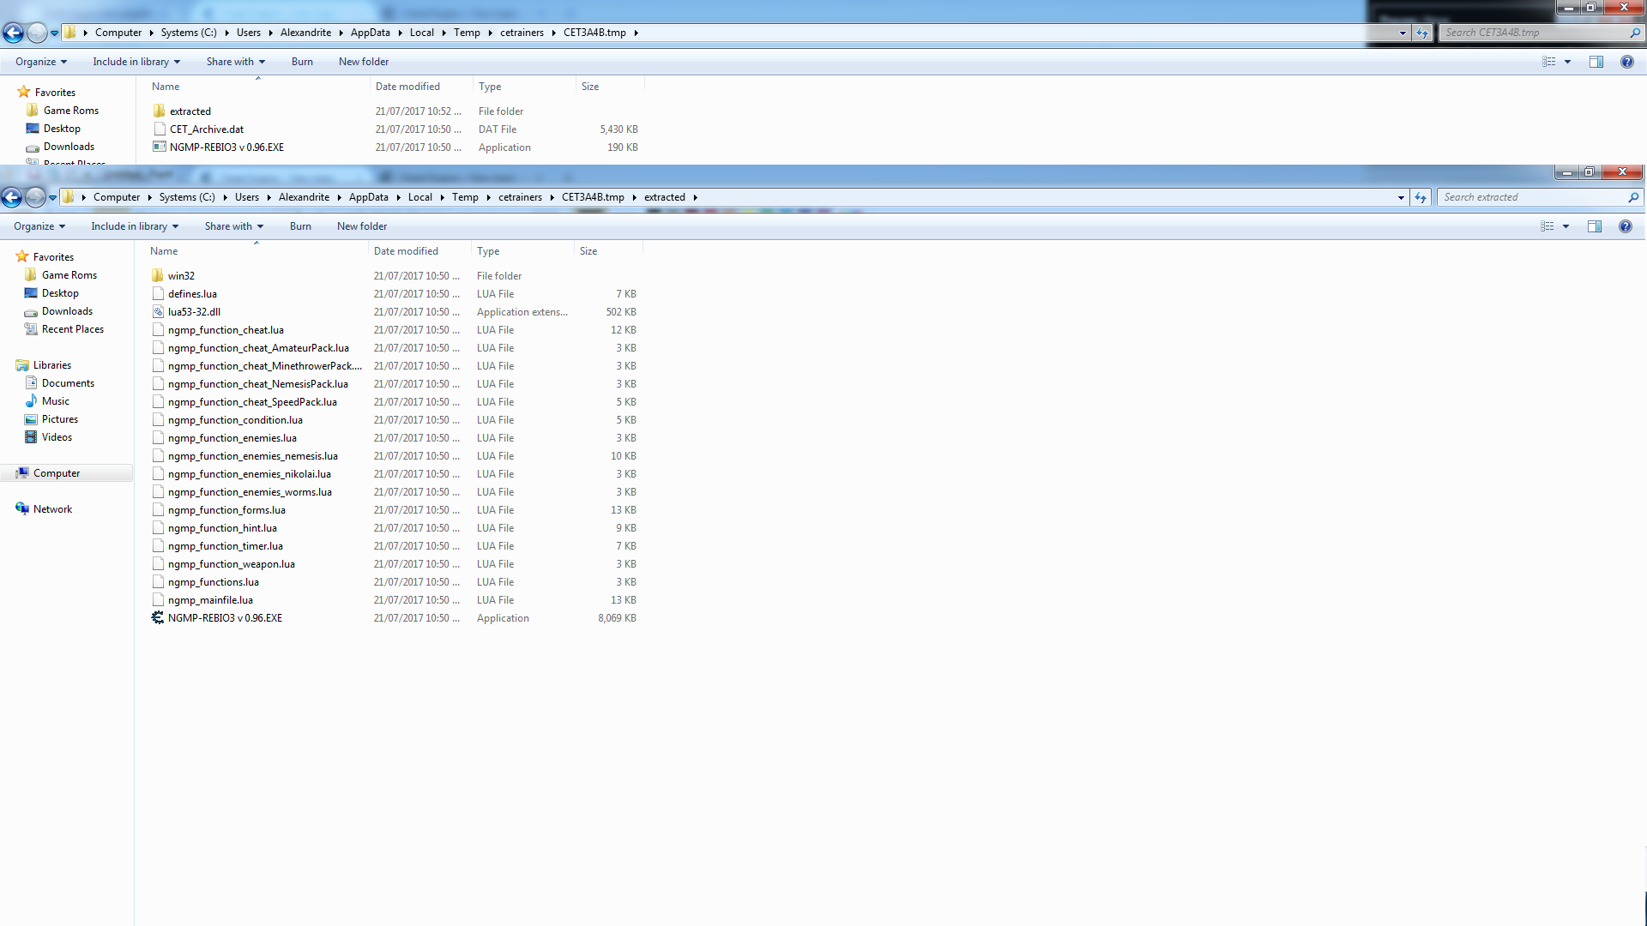
Task: Select lua53-32.dll file icon
Action: coord(158,312)
